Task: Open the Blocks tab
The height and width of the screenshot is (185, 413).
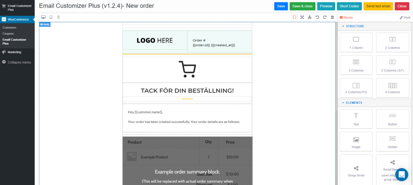Action: tap(346, 18)
